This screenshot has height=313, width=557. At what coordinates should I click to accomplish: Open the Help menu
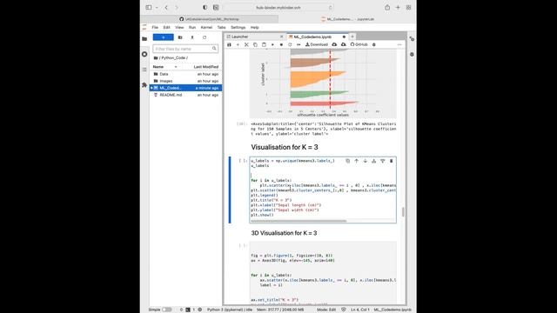click(255, 27)
